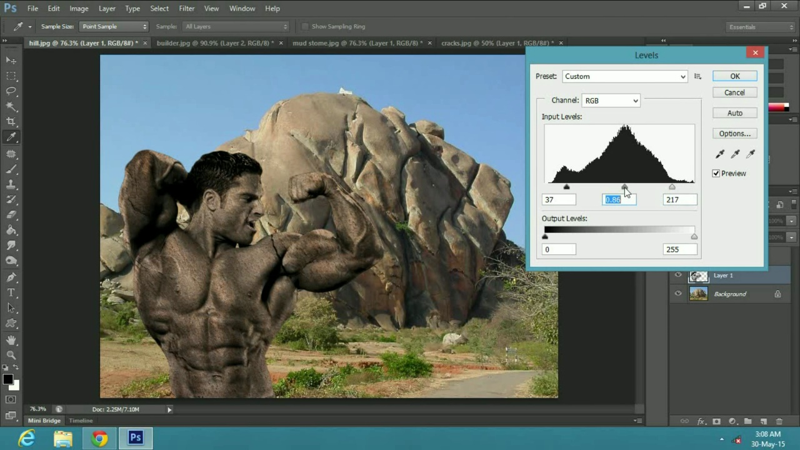Click the output white level slider

[694, 237]
